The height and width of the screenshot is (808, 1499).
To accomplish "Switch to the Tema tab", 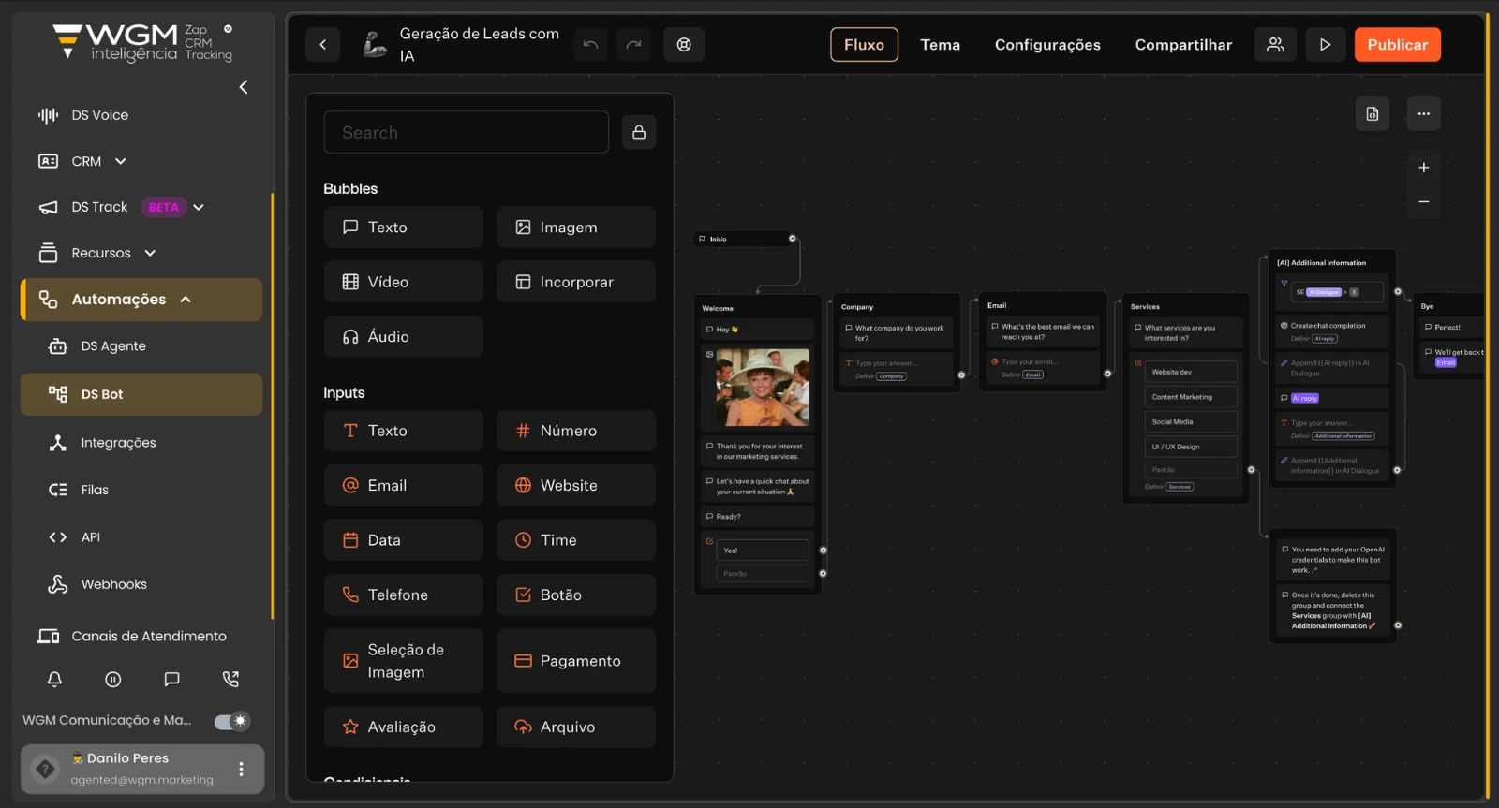I will (x=940, y=44).
